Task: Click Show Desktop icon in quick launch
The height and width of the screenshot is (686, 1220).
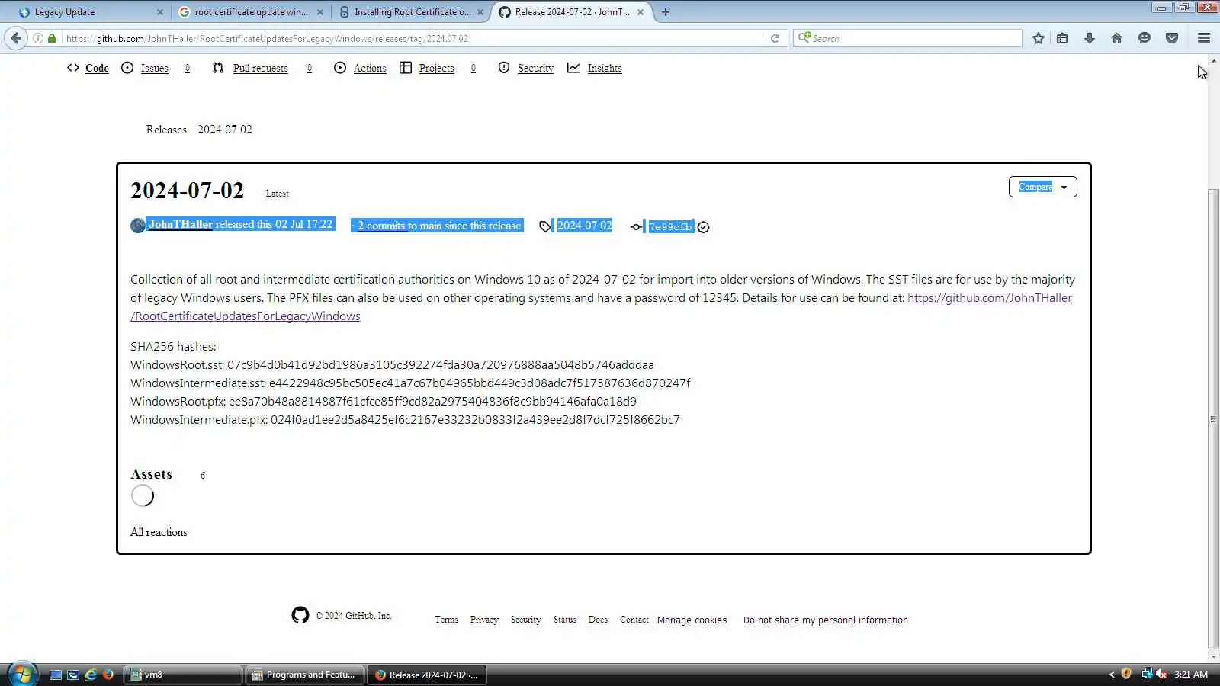Action: click(x=56, y=675)
